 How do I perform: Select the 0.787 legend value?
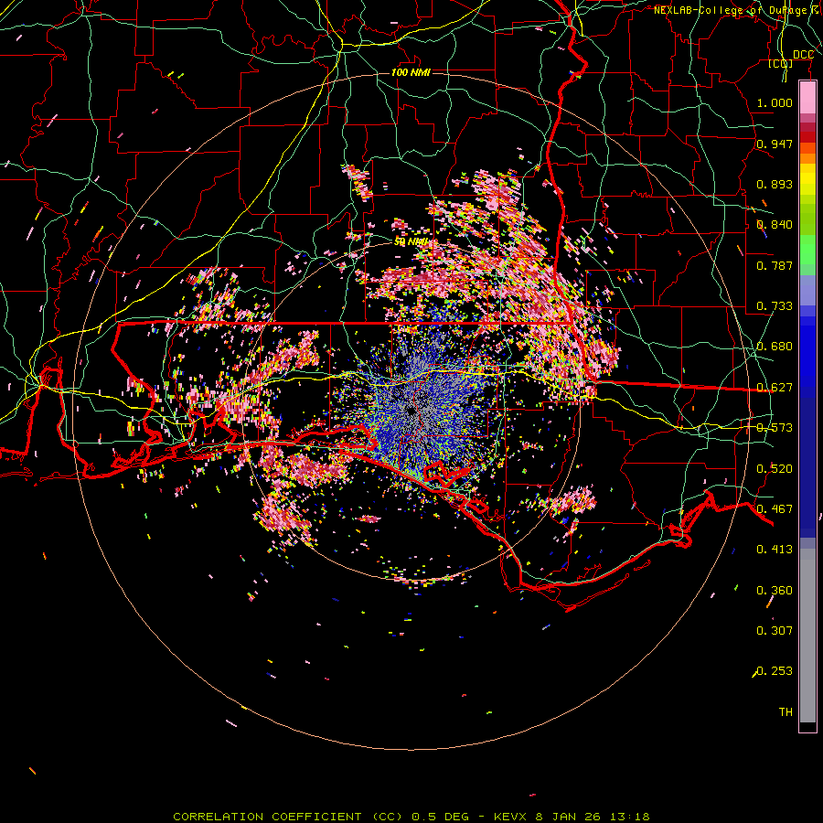775,265
